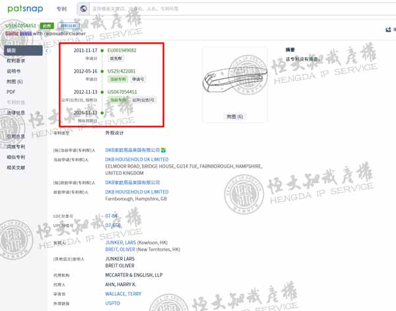396x311 pixels.
Task: Open application number US29/422081 link
Action: (x=121, y=71)
